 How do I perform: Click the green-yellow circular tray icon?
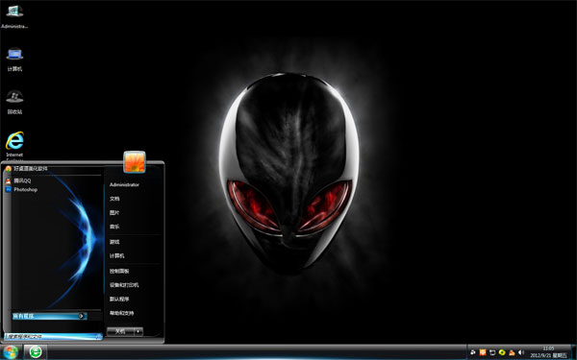pos(502,352)
